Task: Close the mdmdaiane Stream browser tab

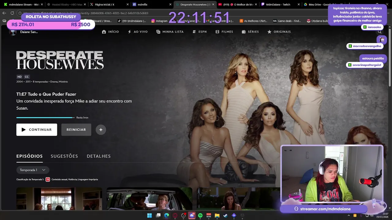Action: click(42, 5)
